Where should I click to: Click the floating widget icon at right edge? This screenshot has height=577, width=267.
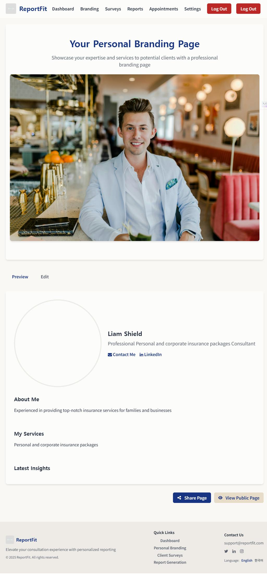[x=264, y=104]
